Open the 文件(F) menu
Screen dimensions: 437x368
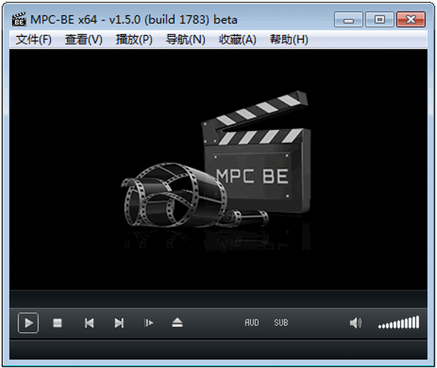(x=33, y=40)
